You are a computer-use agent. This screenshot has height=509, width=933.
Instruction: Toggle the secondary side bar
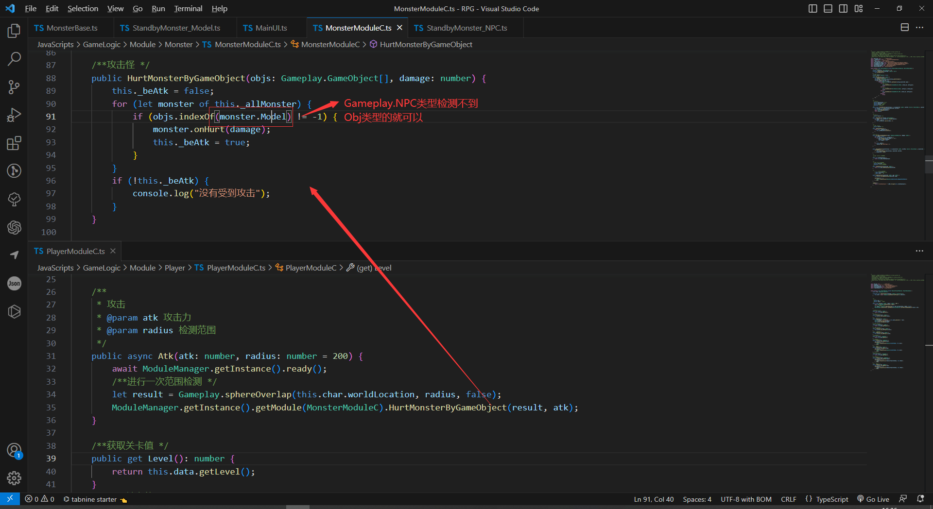pyautogui.click(x=843, y=9)
